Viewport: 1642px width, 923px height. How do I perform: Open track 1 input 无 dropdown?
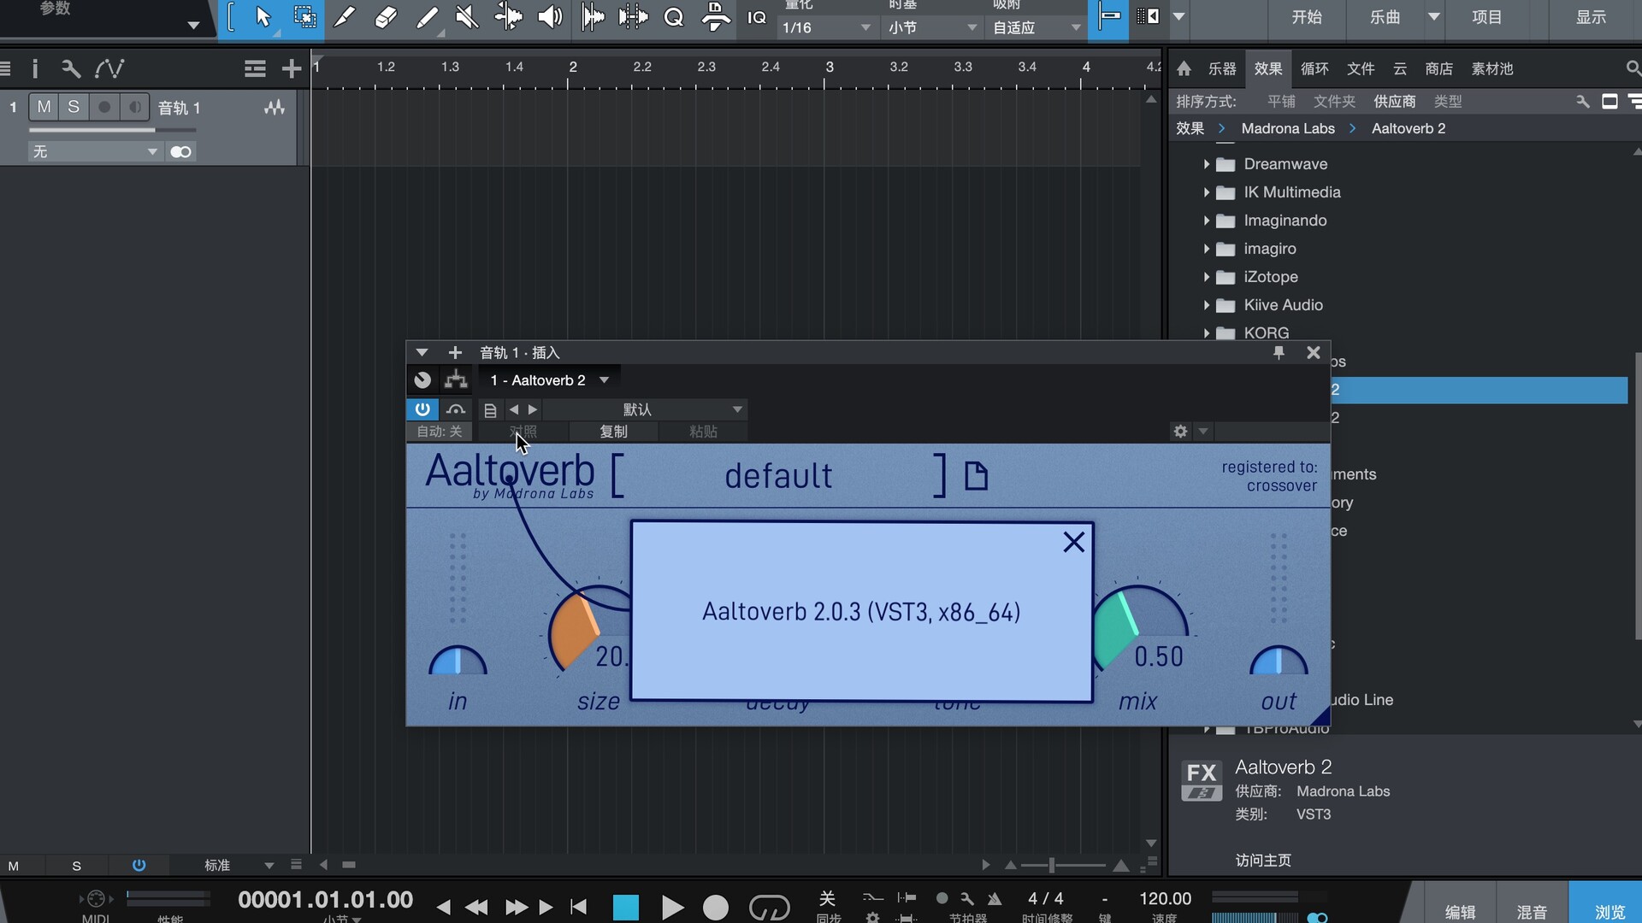coord(94,152)
